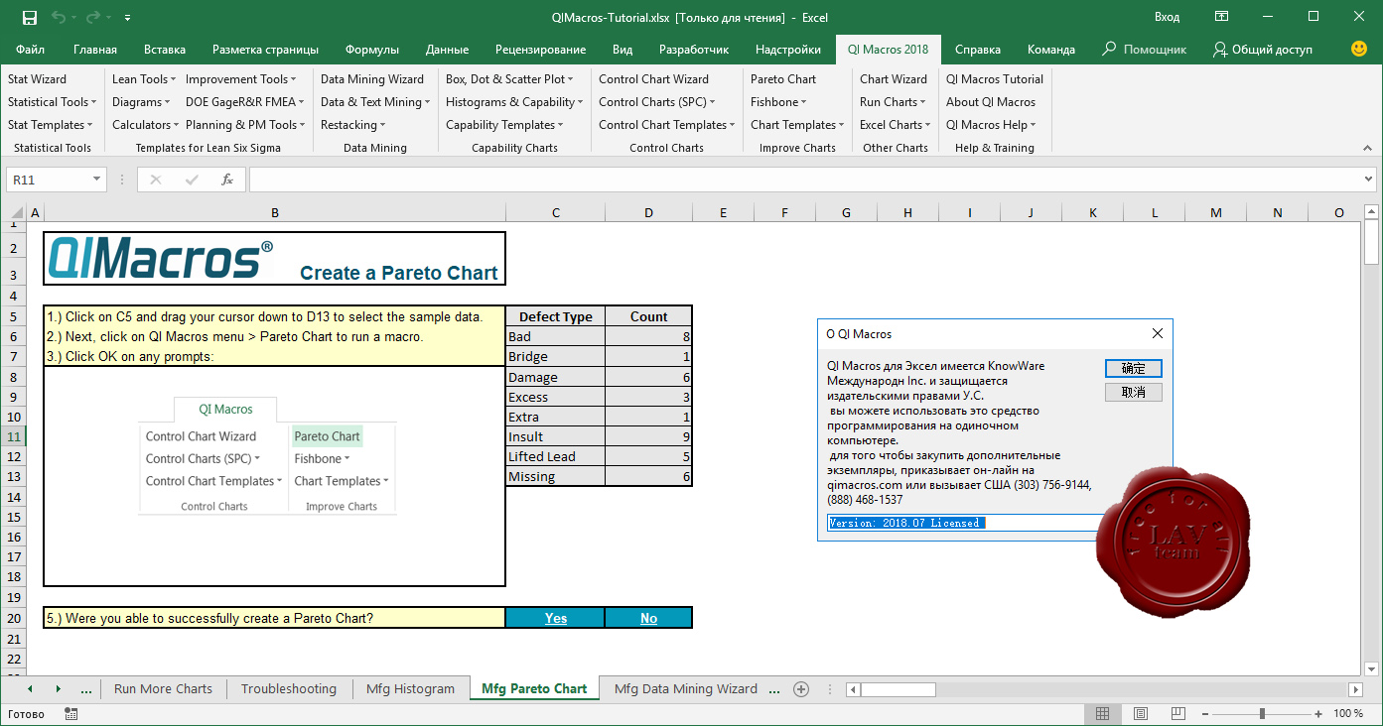Screen dimensions: 1383x726
Task: Open the Name Box dropdown arrow
Action: coord(96,180)
